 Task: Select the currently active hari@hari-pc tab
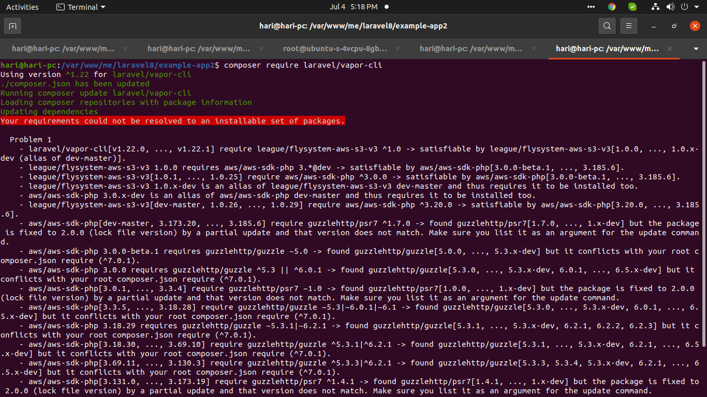pos(607,49)
